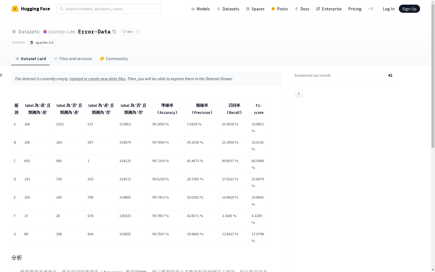Click the downloads count 42
The image size is (435, 272).
pos(390,75)
